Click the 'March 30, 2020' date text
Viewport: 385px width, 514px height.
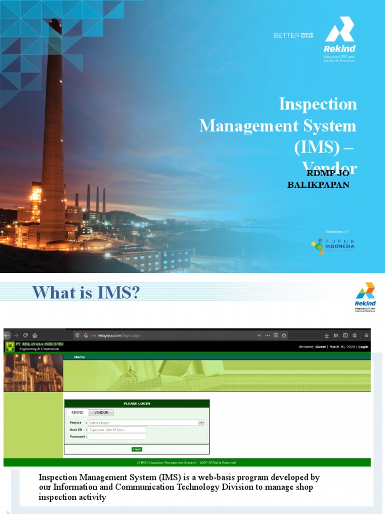(342, 347)
